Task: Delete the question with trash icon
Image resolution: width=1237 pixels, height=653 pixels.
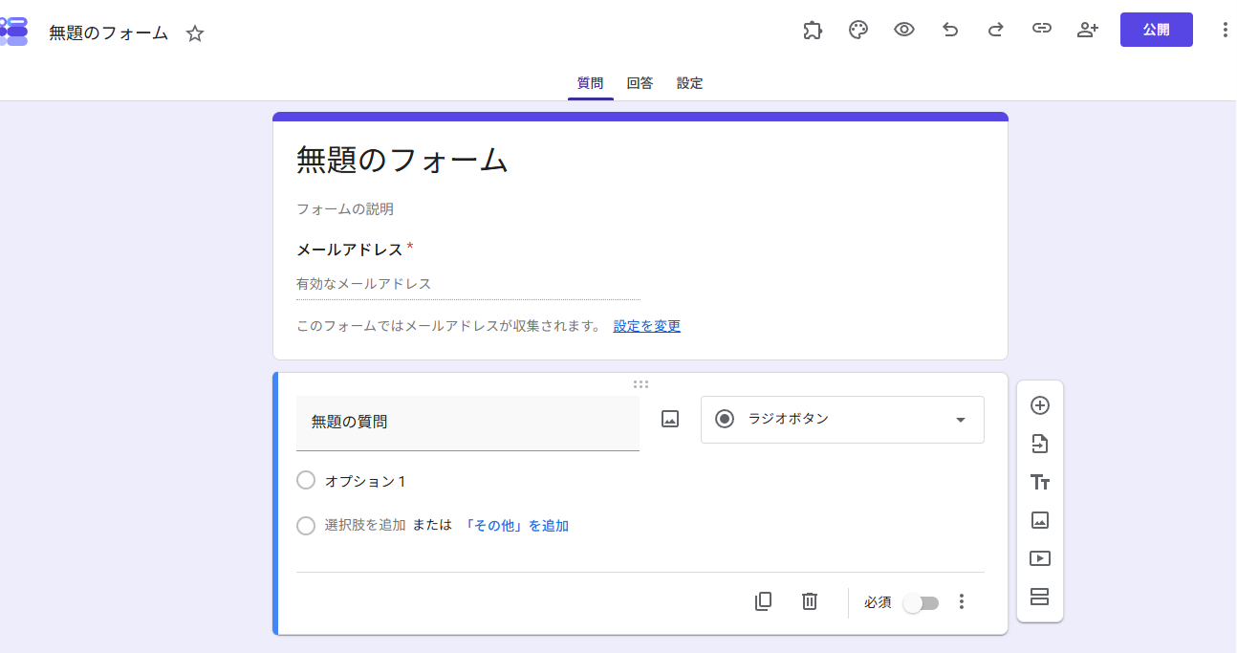Action: point(810,601)
